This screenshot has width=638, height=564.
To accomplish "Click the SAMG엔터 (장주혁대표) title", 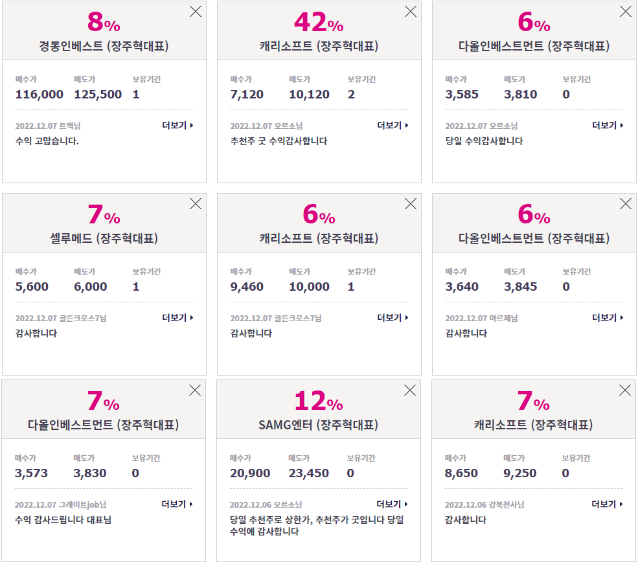I will [319, 425].
